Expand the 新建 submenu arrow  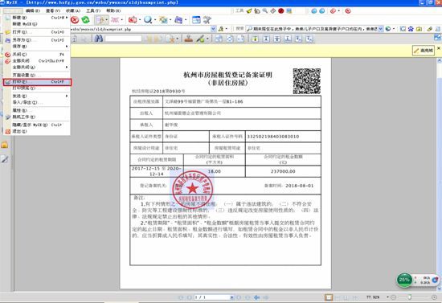pos(67,18)
